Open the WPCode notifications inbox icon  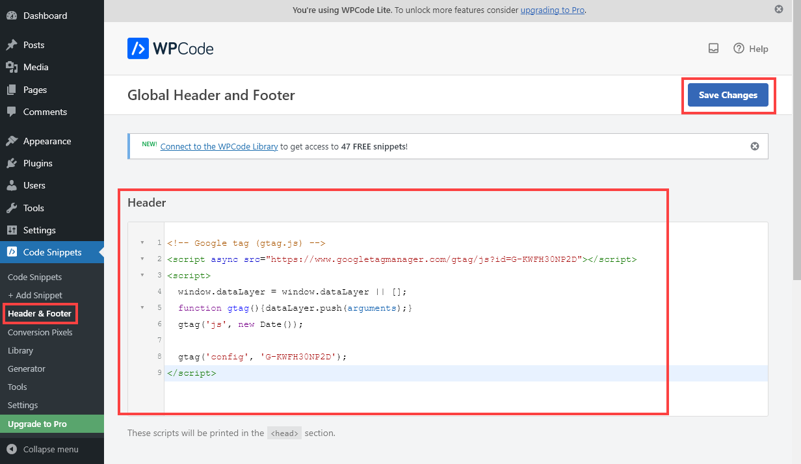[713, 48]
